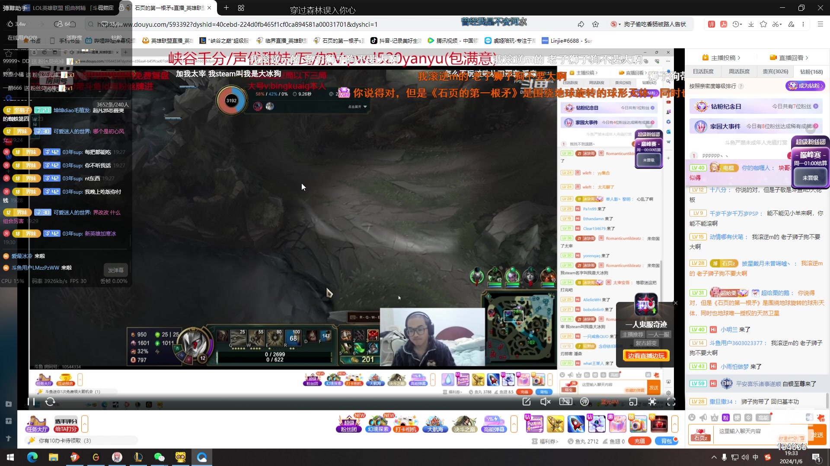Screen dimensions: 830x466
Task: Send the camera gift
Action: coord(638,424)
